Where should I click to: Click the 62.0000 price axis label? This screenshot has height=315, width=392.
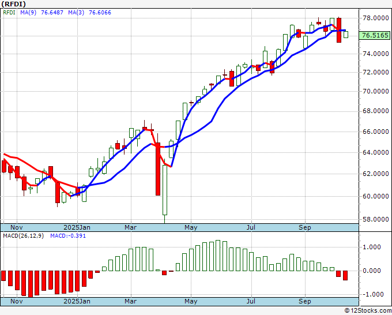376,174
